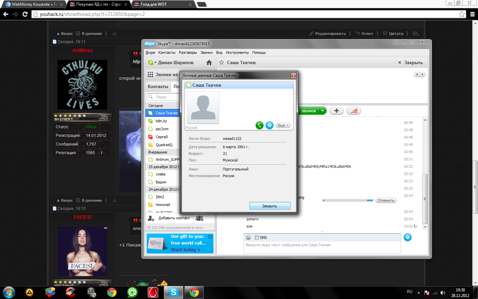The height and width of the screenshot is (299, 478).
Task: Open the Диман Шарипов status dropdown
Action: (155, 62)
